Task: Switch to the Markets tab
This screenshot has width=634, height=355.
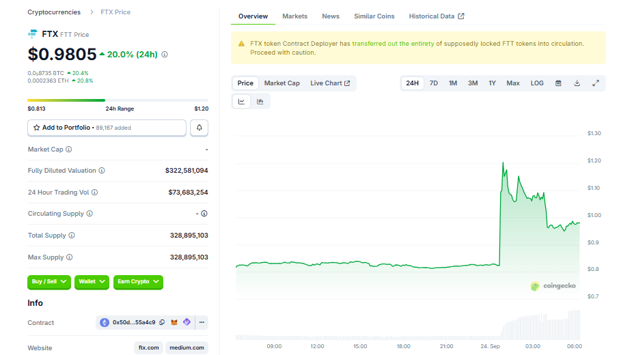Action: [x=294, y=16]
